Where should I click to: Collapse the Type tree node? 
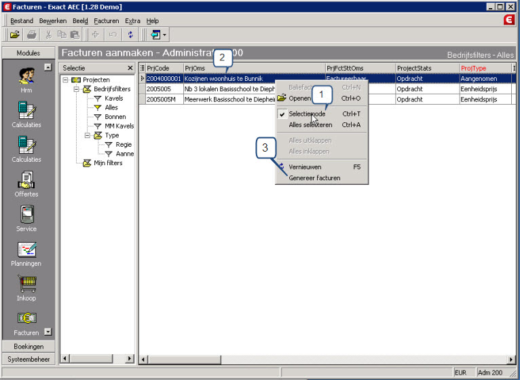click(x=87, y=135)
